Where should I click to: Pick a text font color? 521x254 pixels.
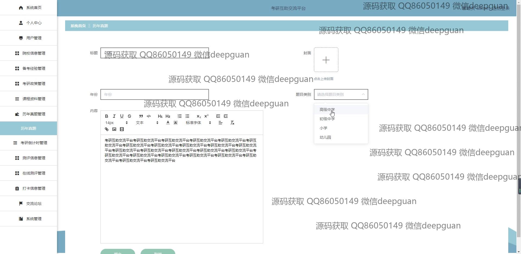[168, 123]
